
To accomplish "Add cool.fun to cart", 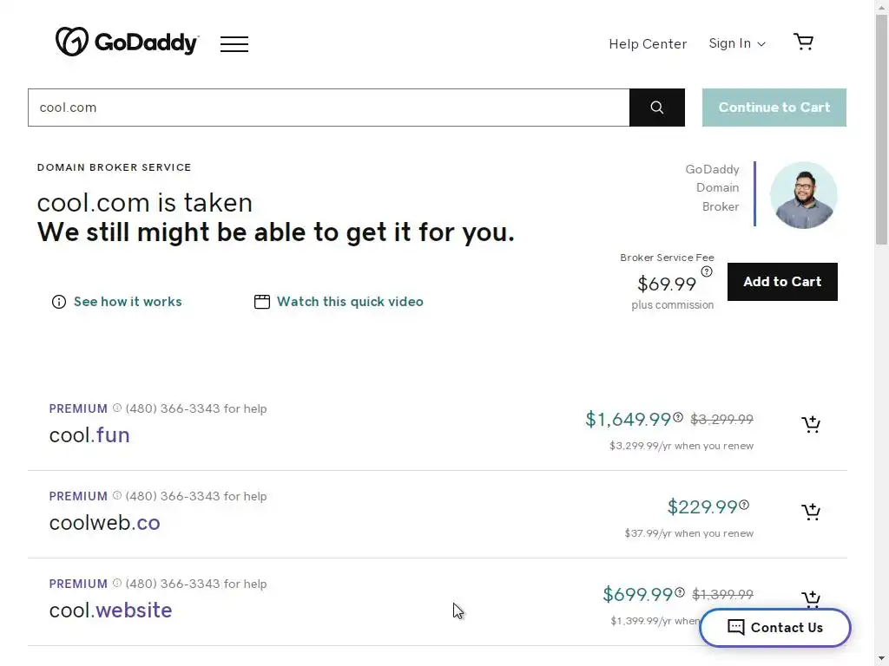I will [811, 424].
